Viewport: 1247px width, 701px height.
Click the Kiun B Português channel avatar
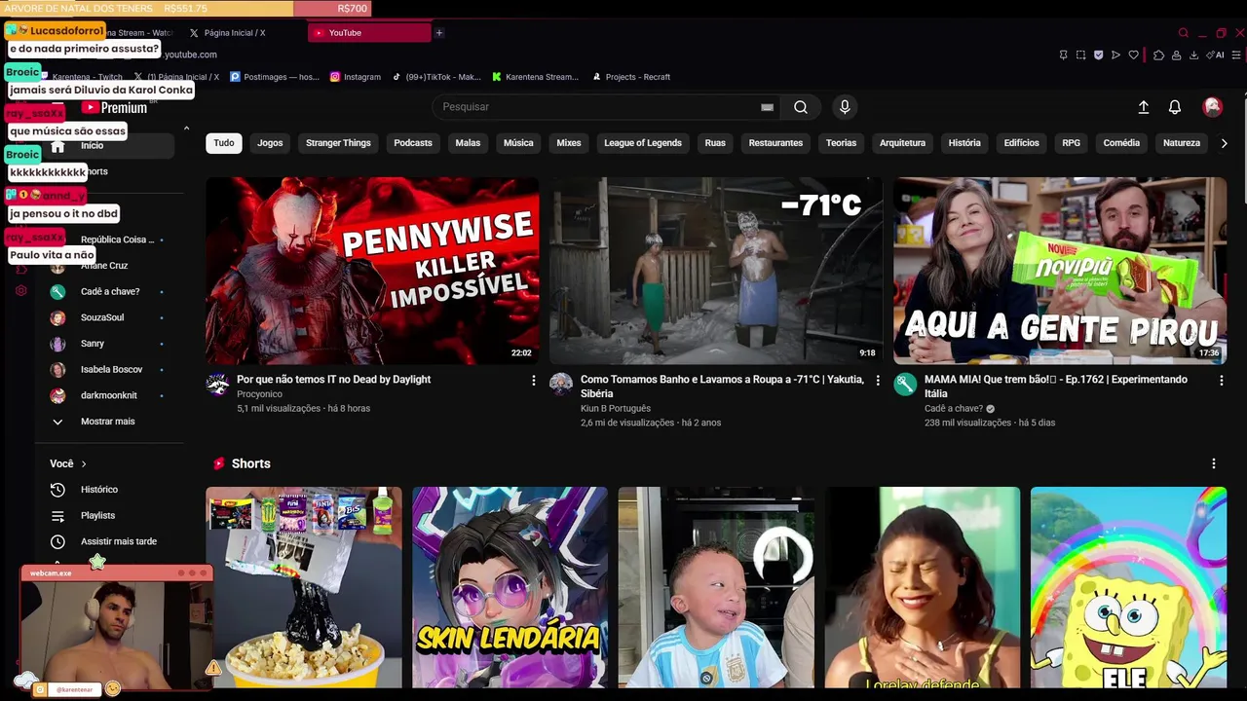(561, 384)
